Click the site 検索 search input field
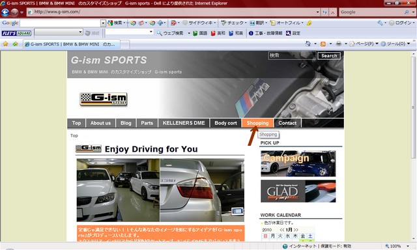Screen dimensions: 417x250 click(x=292, y=55)
